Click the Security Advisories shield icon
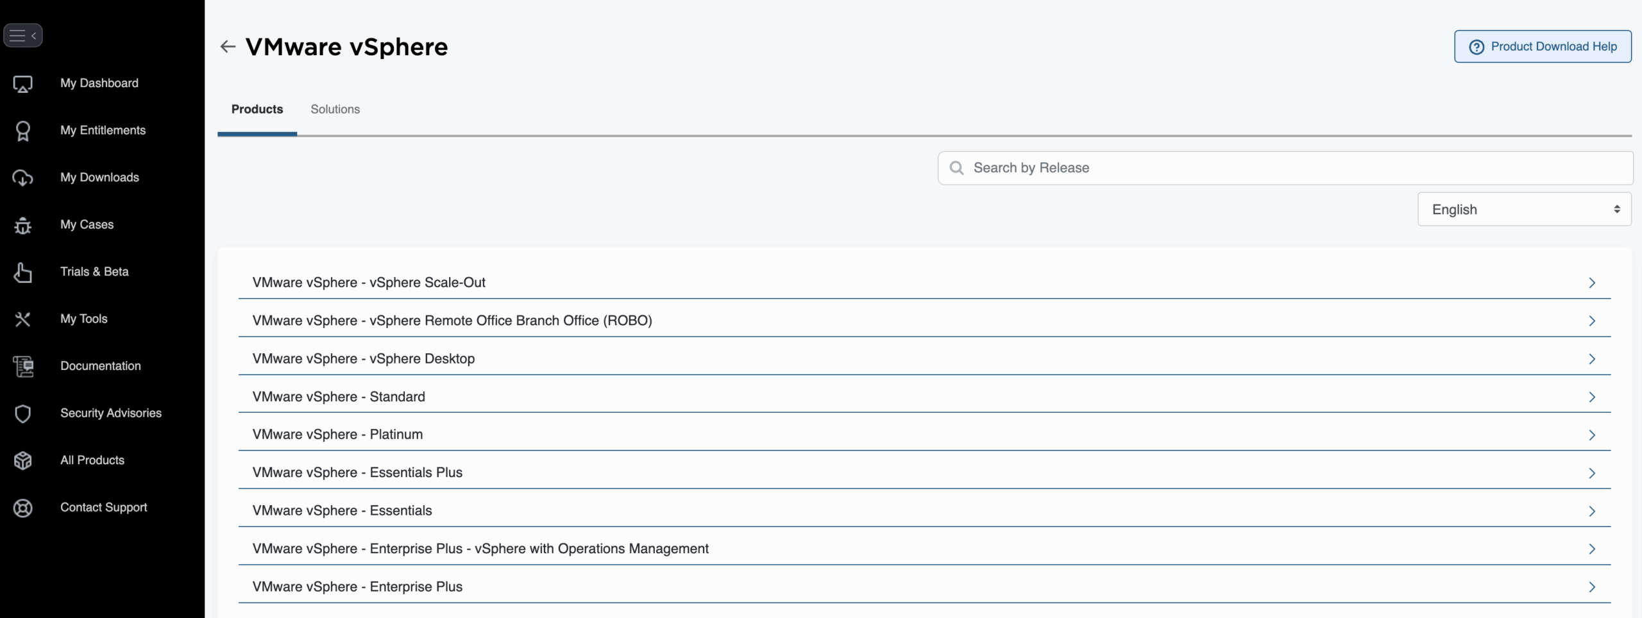This screenshot has width=1642, height=618. click(23, 413)
